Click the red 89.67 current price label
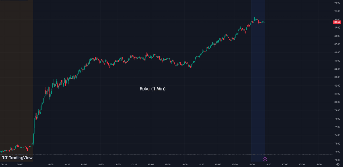 pos(337,22)
